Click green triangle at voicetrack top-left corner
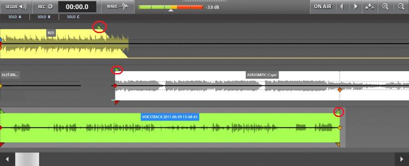 coord(2,112)
